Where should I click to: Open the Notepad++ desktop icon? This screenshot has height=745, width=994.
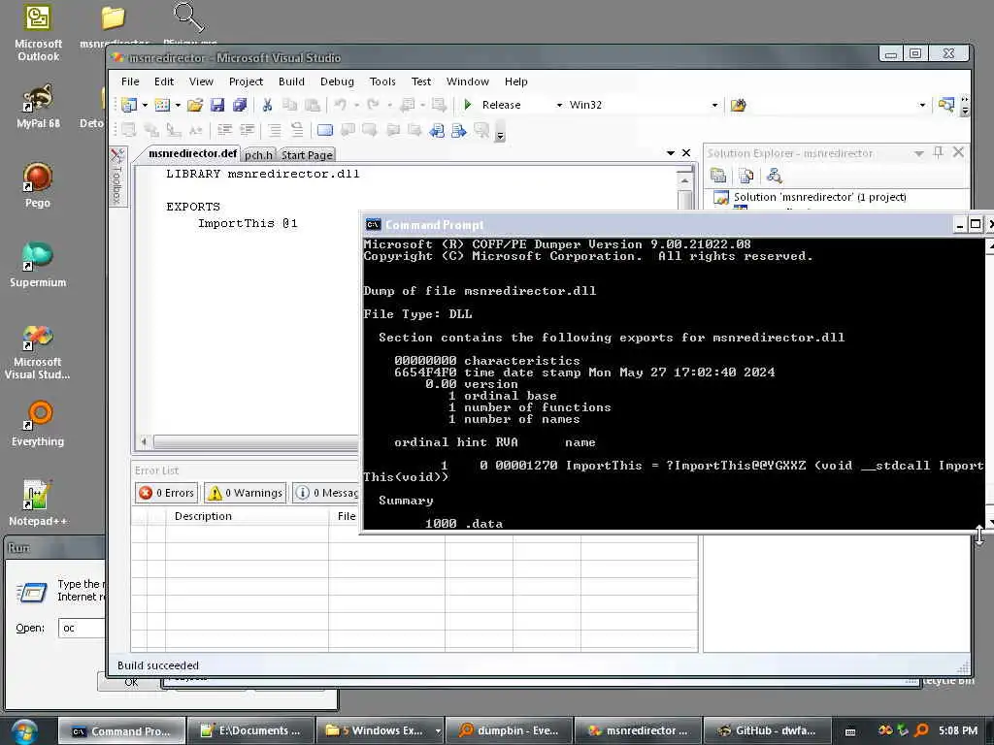coord(38,503)
